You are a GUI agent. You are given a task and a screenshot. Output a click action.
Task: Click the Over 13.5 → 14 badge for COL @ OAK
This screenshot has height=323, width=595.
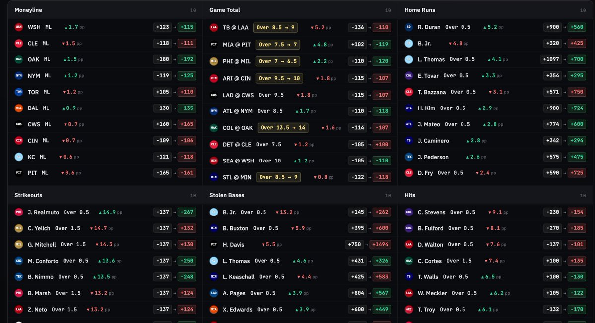(x=283, y=128)
